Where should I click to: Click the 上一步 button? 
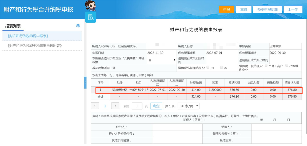(293, 9)
